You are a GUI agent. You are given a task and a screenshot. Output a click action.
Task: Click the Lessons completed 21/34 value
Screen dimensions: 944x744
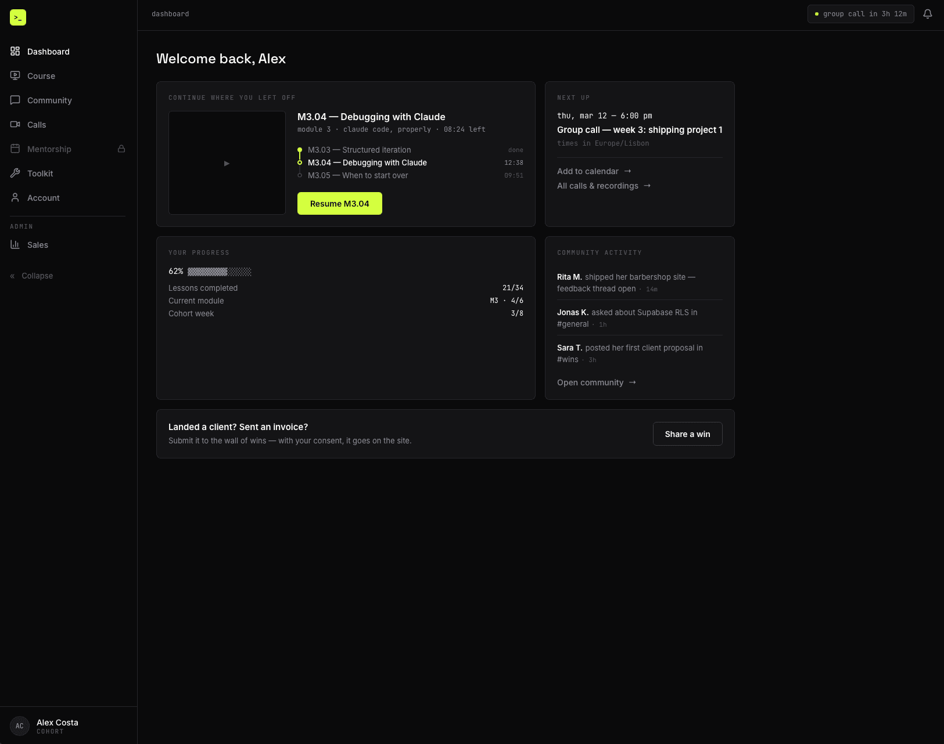click(513, 288)
